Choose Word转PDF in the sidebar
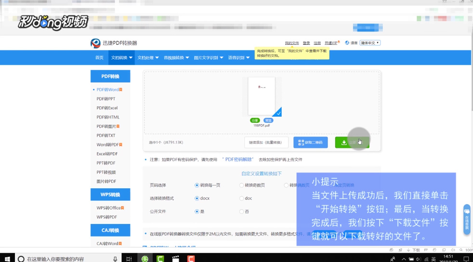 [x=108, y=144]
